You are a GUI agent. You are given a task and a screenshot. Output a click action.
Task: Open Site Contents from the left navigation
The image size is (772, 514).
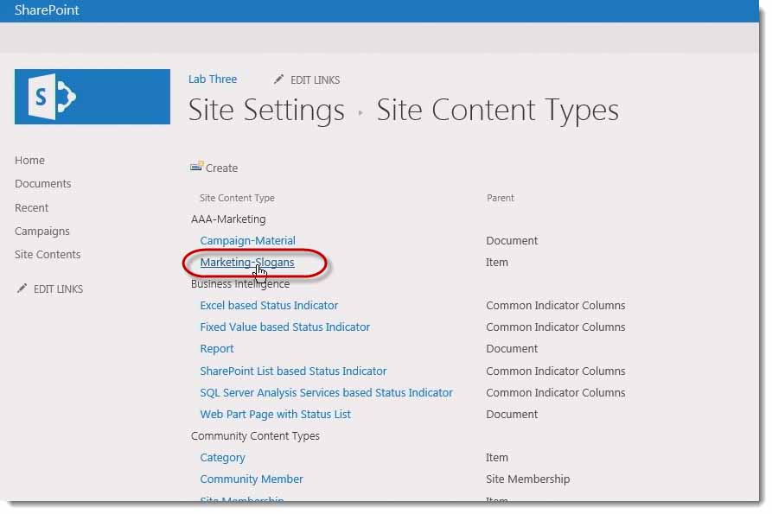48,254
